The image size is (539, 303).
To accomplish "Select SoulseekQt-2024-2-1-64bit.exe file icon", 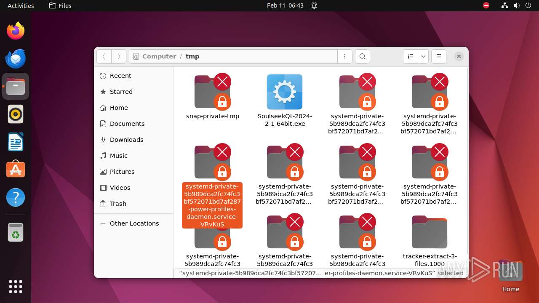I will 285,92.
